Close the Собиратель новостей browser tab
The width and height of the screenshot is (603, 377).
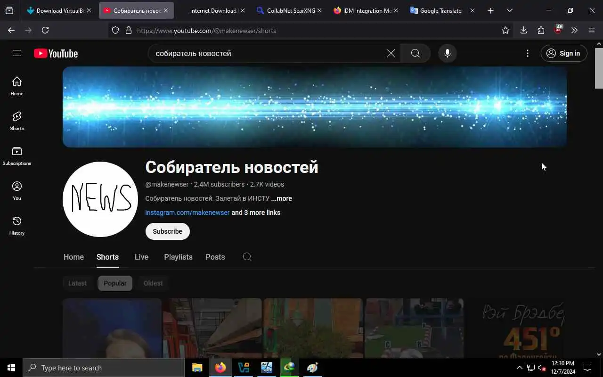pos(166,10)
